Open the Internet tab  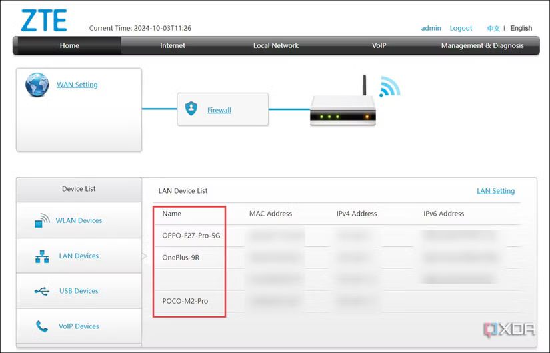click(x=173, y=46)
